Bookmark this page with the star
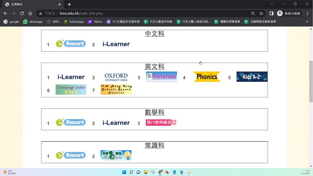The height and width of the screenshot is (176, 313). (x=261, y=13)
